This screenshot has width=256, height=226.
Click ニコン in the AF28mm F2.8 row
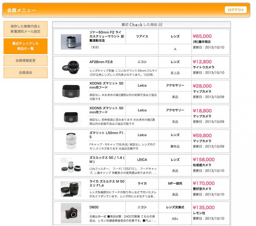pos(142,62)
